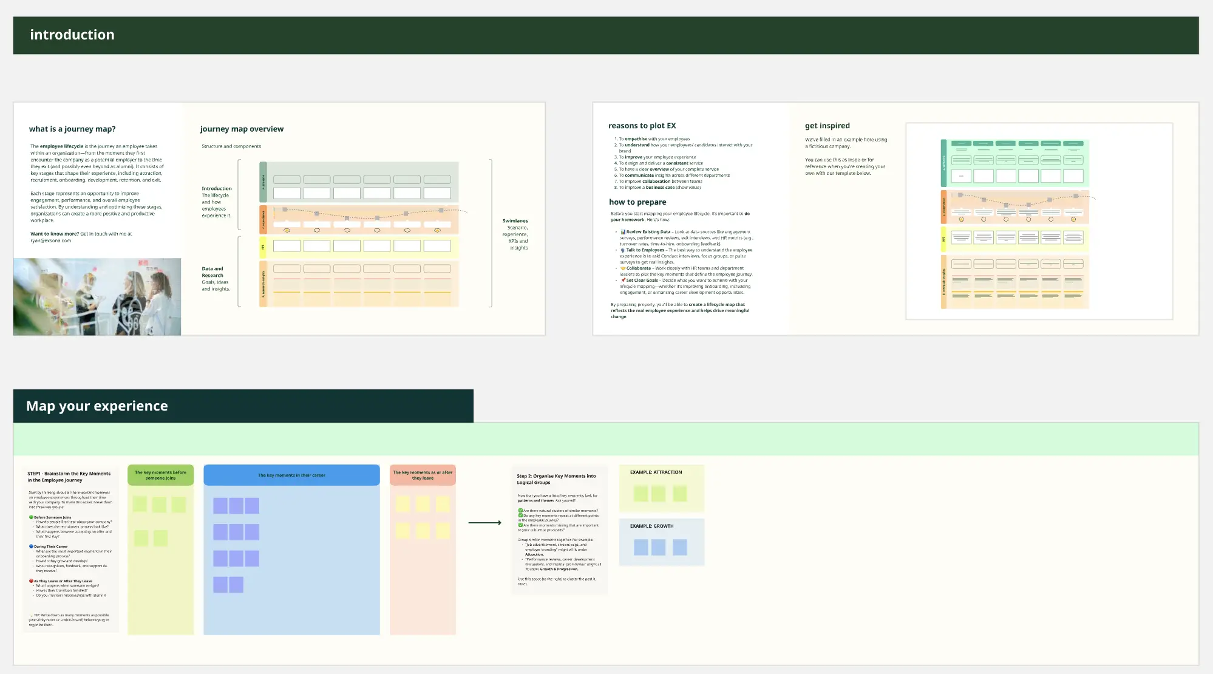Image resolution: width=1213 pixels, height=674 pixels.
Task: Click the speech icon beside 'Talk to Employees'
Action: click(x=623, y=250)
